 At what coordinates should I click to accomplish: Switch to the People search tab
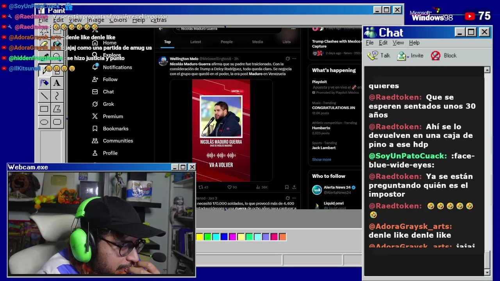pyautogui.click(x=227, y=42)
